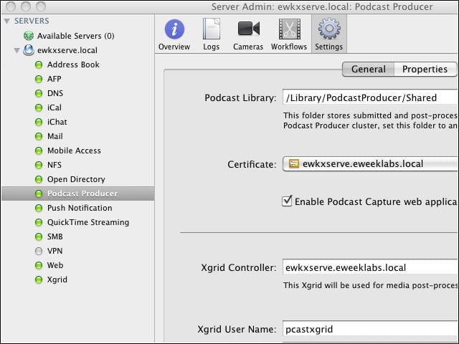459x344 pixels.
Task: Select SMB service in sidebar
Action: click(55, 236)
